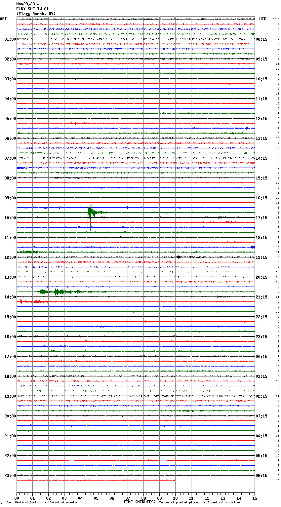Click the 09:15 UTC time label
This screenshot has height=507, width=281.
[x=261, y=59]
